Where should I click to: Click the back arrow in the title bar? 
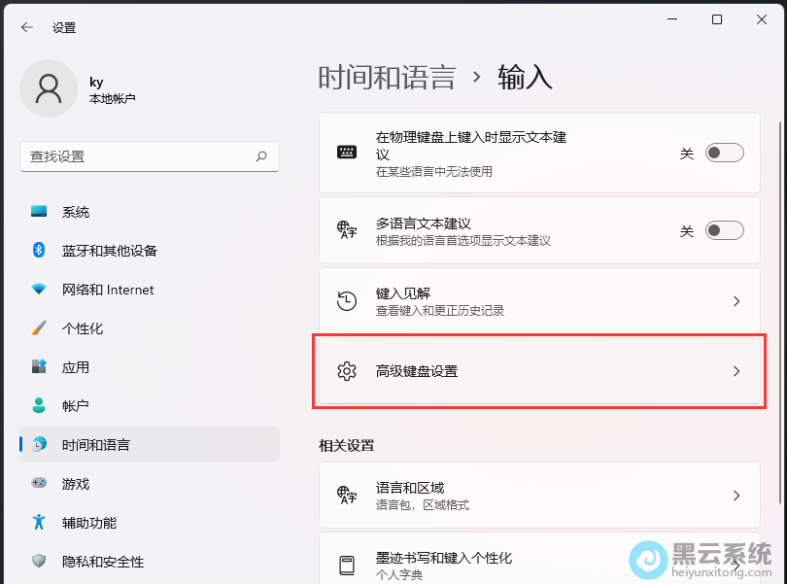[x=27, y=28]
